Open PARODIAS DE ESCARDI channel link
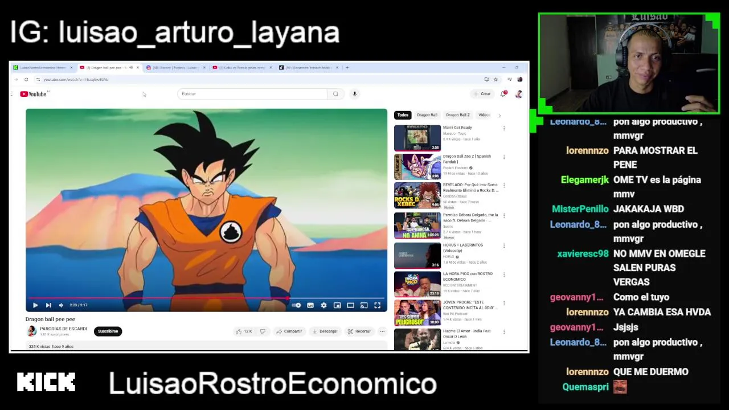Viewport: 729px width, 410px height. pyautogui.click(x=63, y=329)
